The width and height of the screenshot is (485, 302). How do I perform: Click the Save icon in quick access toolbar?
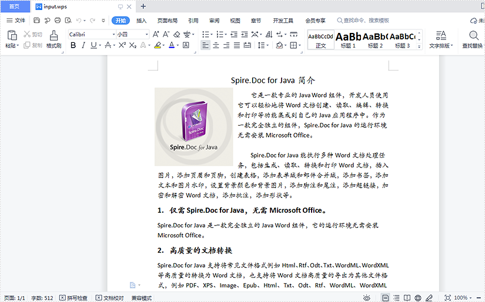click(x=36, y=21)
